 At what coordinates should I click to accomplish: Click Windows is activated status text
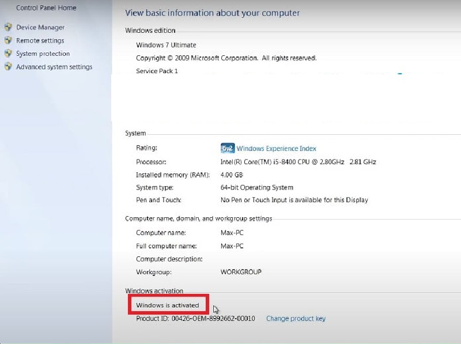(168, 305)
